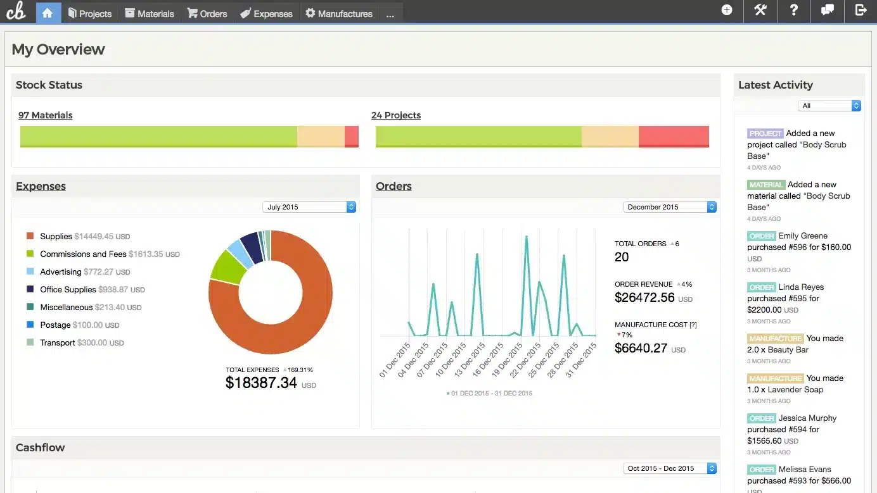This screenshot has width=877, height=493.
Task: Click the My Overview page title
Action: (x=58, y=49)
